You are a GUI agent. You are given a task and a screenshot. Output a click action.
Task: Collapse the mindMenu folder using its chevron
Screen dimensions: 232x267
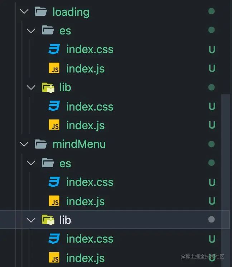[24, 144]
